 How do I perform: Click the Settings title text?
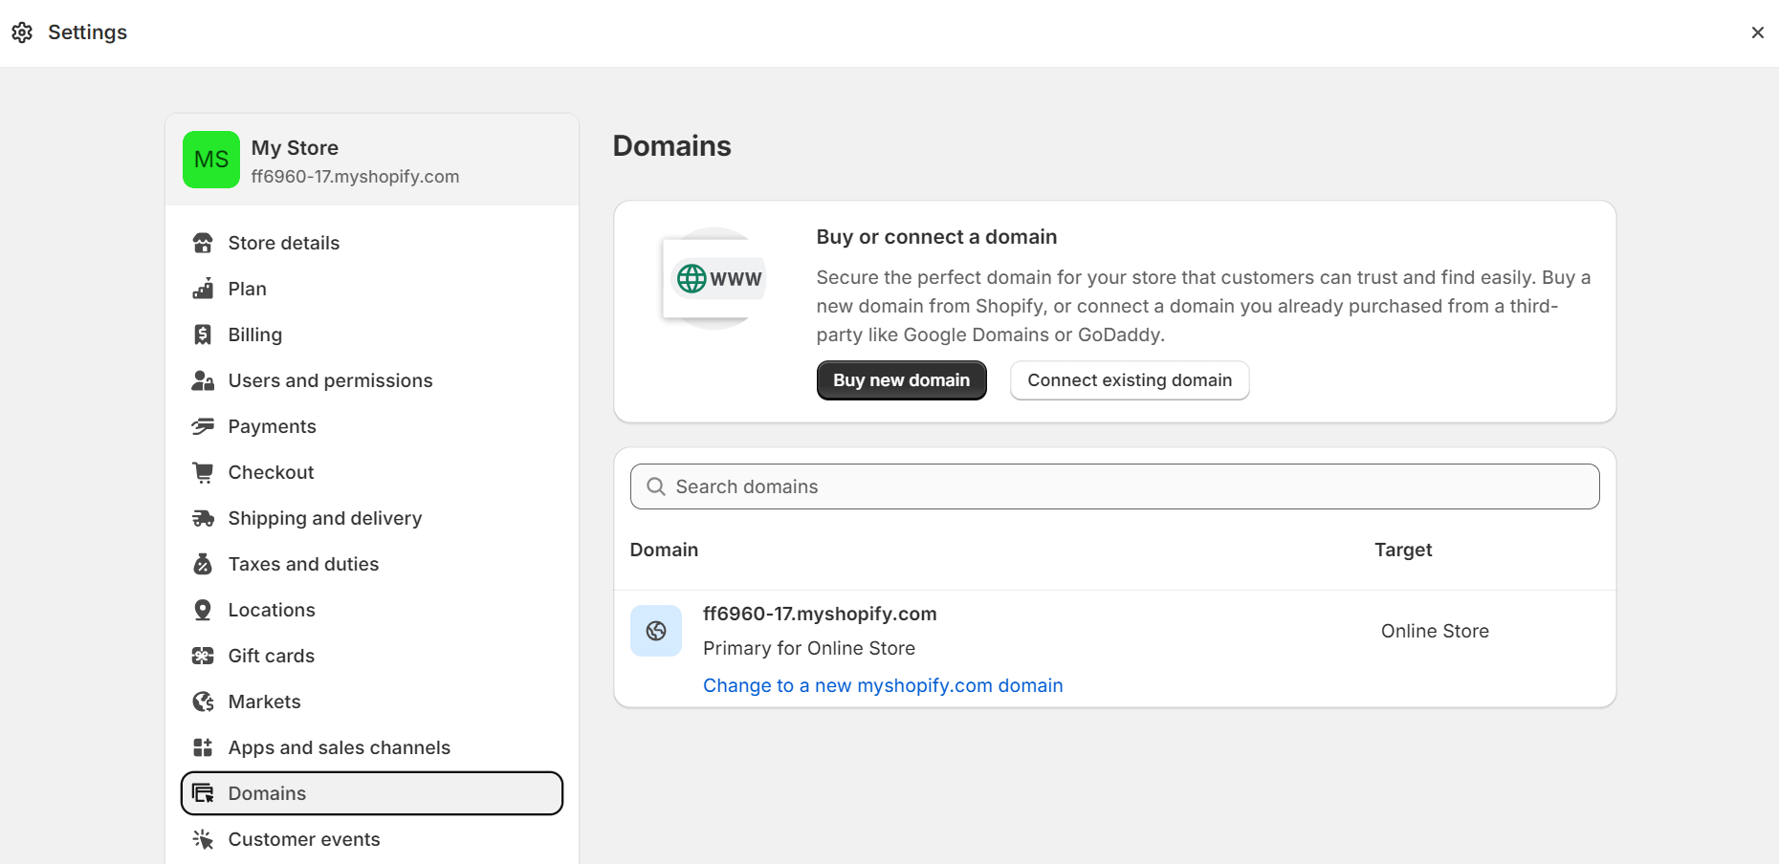pos(87,32)
